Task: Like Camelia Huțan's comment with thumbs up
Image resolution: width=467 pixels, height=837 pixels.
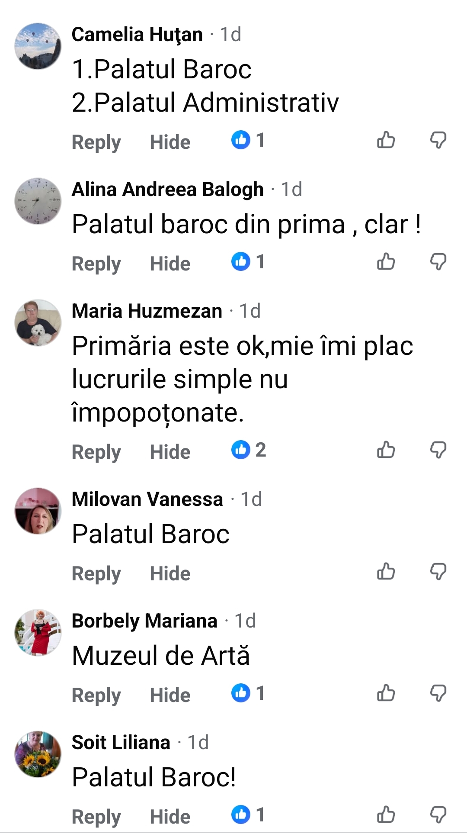Action: tap(386, 140)
